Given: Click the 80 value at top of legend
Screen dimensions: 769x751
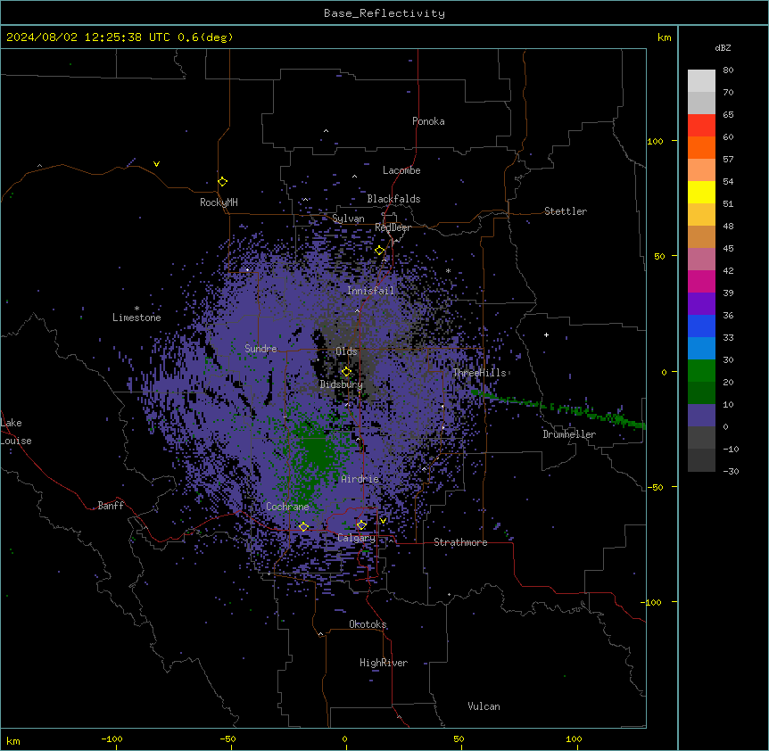Looking at the screenshot, I should 728,70.
